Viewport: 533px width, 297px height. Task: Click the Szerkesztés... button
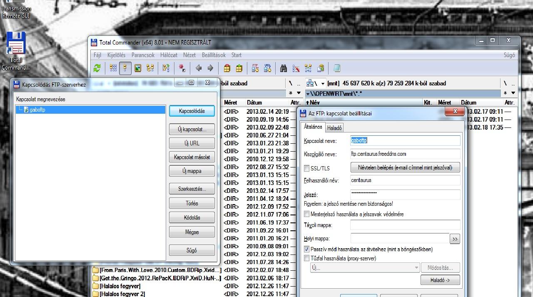click(192, 189)
